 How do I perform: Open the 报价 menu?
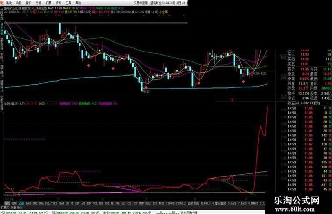28,3
